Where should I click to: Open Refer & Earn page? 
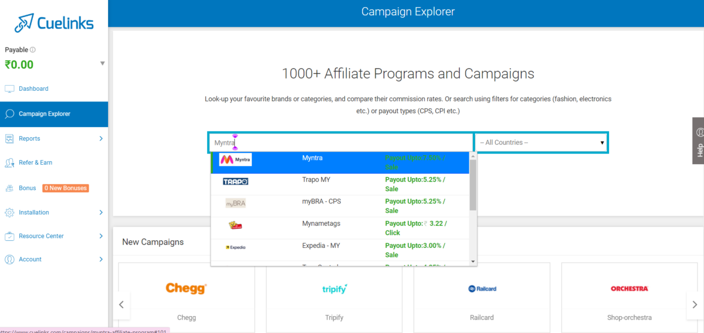[x=35, y=162]
